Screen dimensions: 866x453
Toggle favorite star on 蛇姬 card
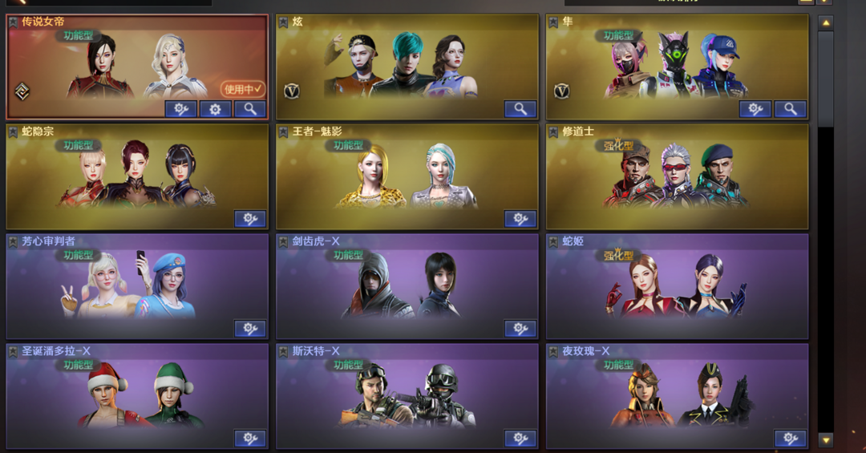pos(552,242)
